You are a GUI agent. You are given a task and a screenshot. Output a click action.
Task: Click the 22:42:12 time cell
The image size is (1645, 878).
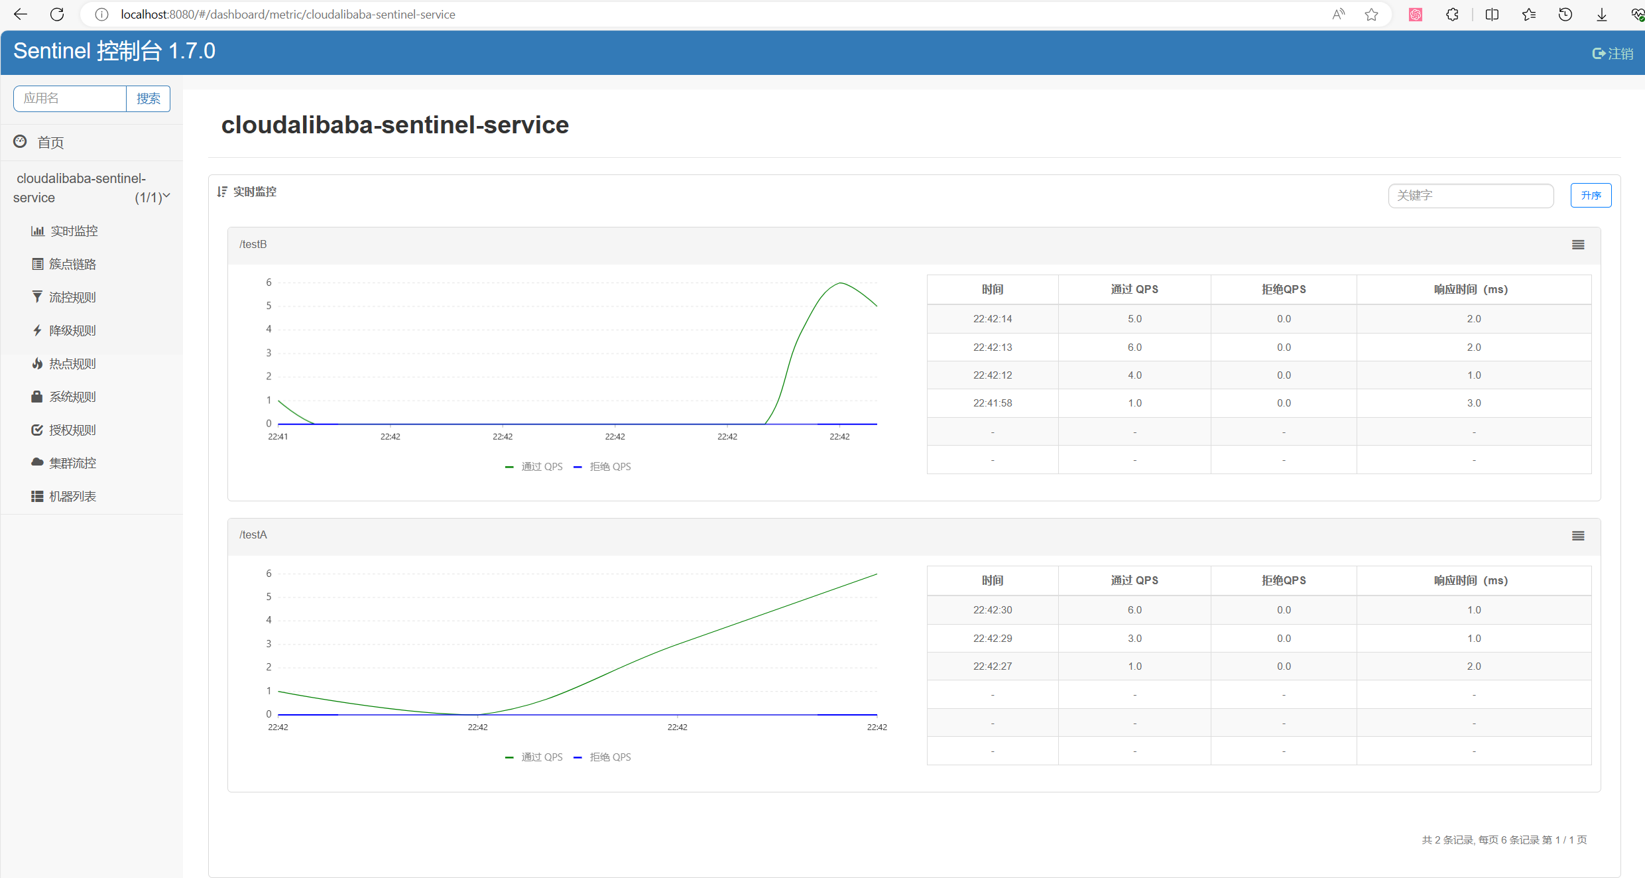tap(993, 375)
